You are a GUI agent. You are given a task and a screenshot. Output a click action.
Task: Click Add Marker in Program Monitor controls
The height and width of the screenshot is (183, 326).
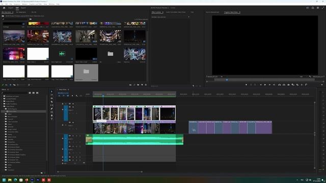coord(247,85)
